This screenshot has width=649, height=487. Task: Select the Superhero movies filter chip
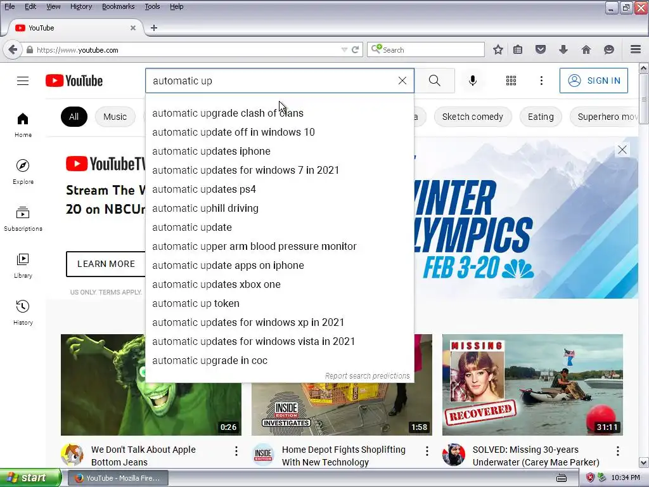(x=605, y=117)
